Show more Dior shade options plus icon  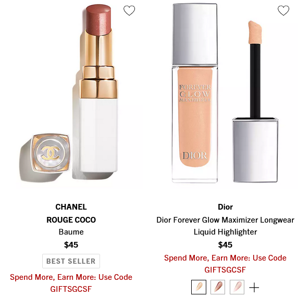[x=254, y=287]
